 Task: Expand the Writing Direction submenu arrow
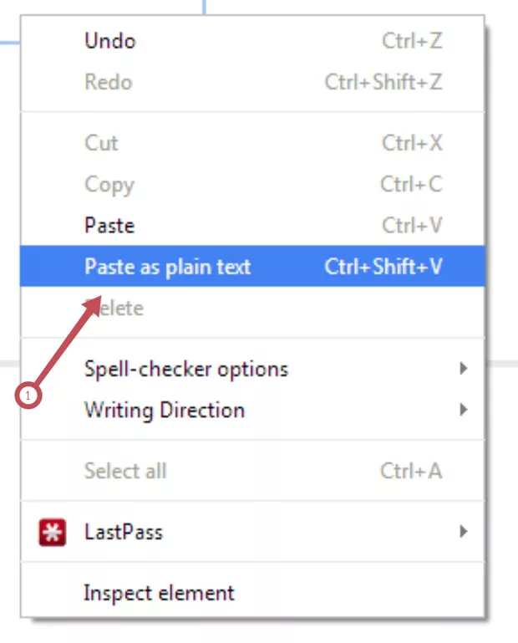(x=464, y=410)
